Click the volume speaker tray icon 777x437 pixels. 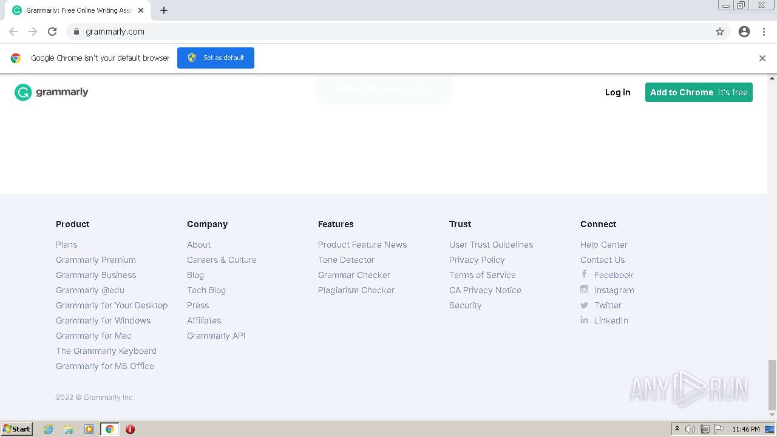(x=690, y=429)
